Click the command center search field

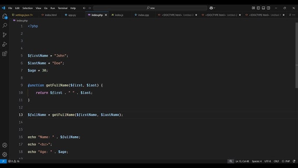150,8
